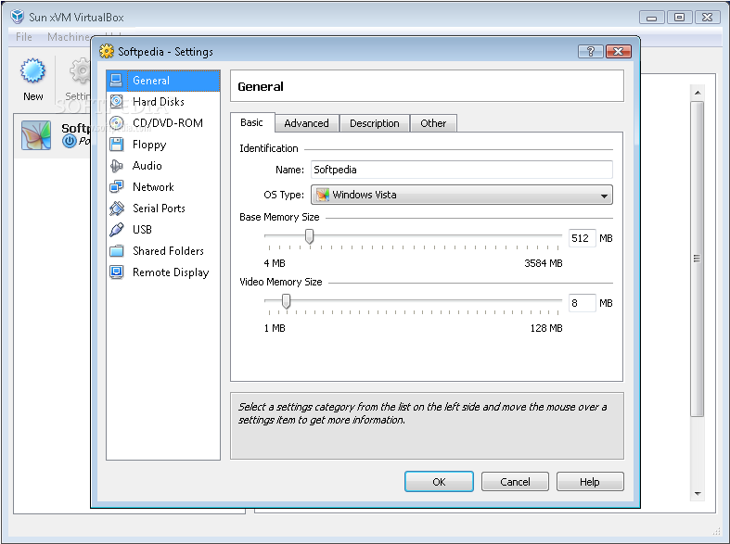Open the File menu in VirtualBox window
The image size is (730, 544).
click(24, 37)
